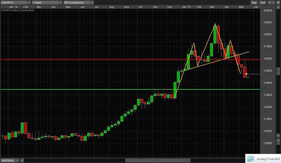The height and width of the screenshot is (163, 281).
Task: Click the date zondag 17 mei 2015
Action: (x=268, y=159)
